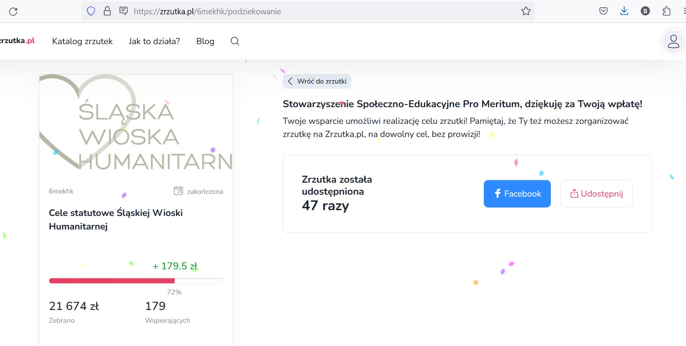Open the shield tracking protection icon

point(91,11)
